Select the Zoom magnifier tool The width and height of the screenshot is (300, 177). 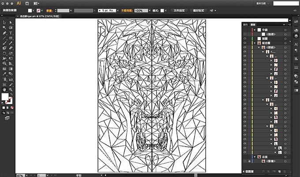tap(11, 90)
